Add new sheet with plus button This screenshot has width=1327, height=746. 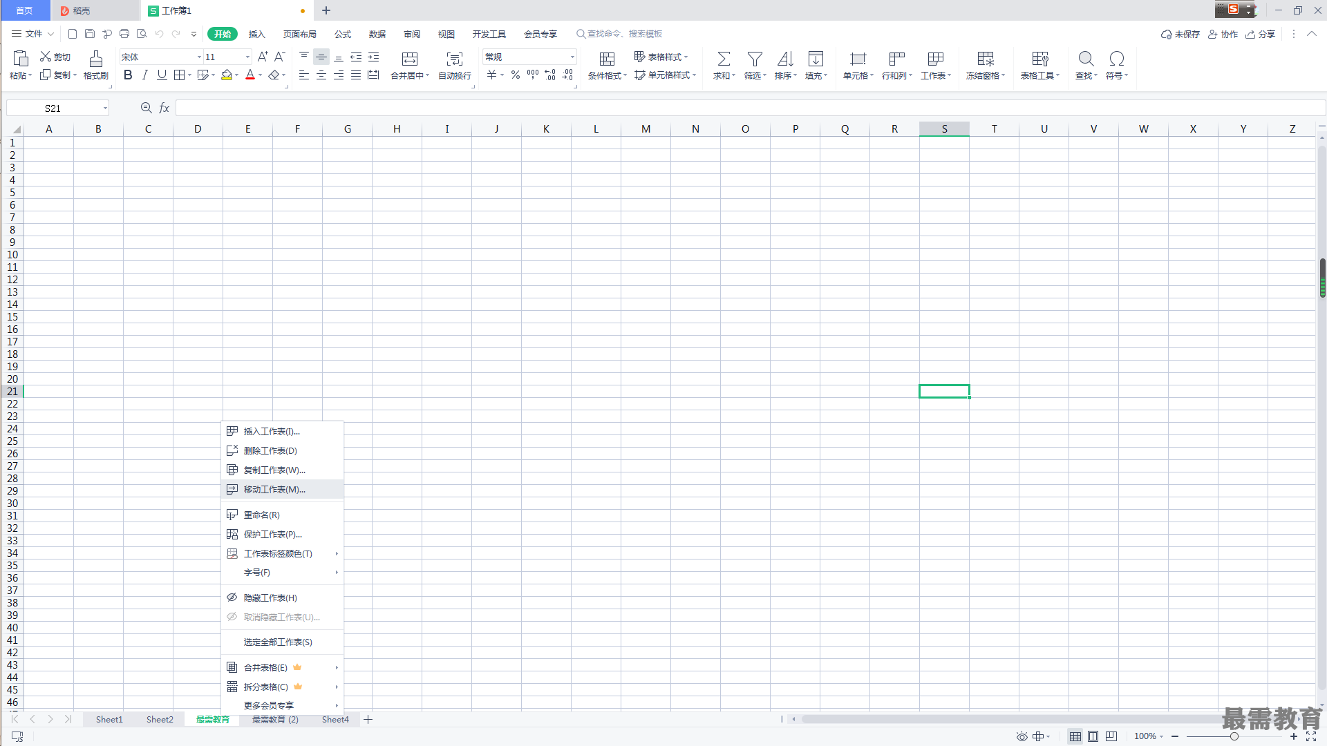(x=368, y=719)
